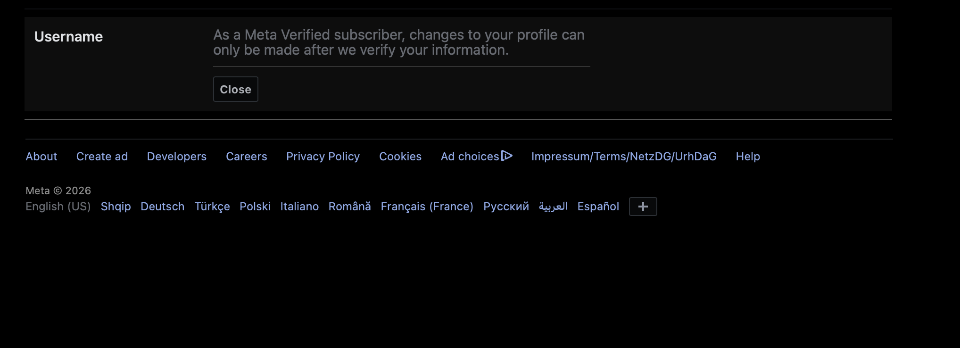View the Privacy Policy link
This screenshot has width=960, height=348.
pyautogui.click(x=323, y=157)
